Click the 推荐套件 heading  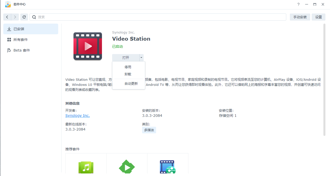pyautogui.click(x=72, y=149)
